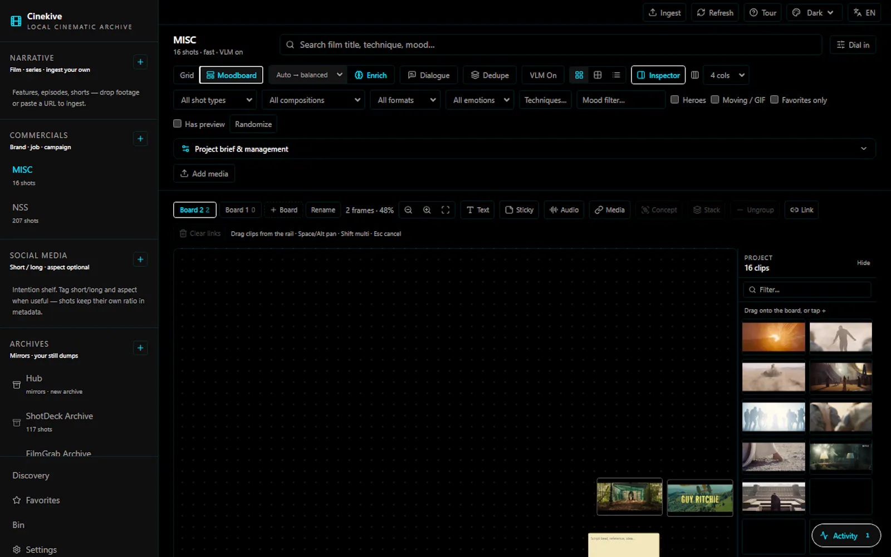Click Randomize button
The height and width of the screenshot is (557, 891).
point(253,124)
